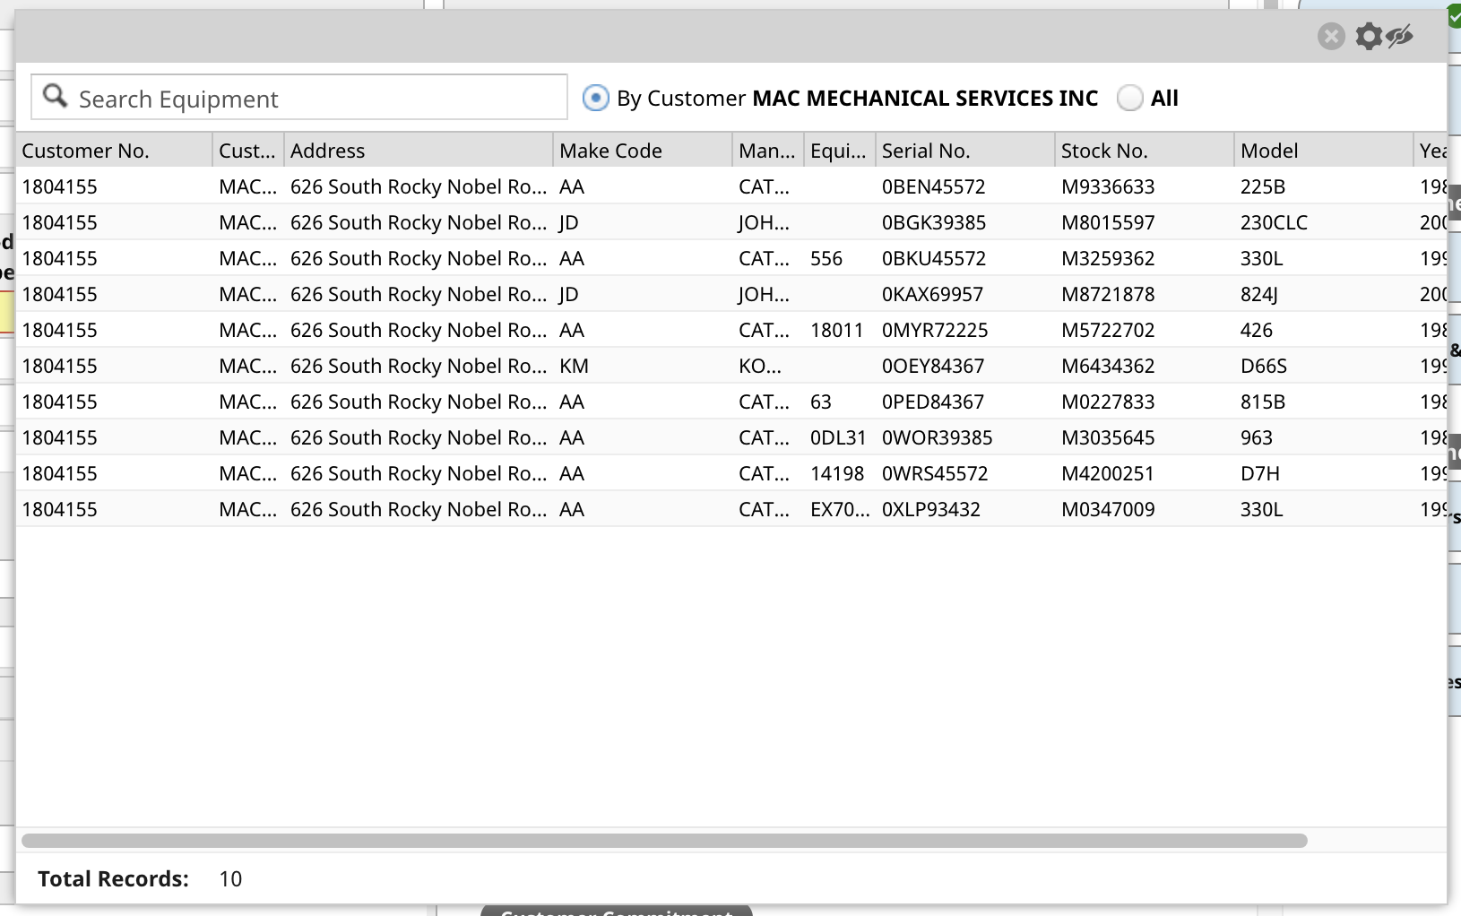Screen dimensions: 1461x916
Task: Click the magnifier search icon
Action: pos(55,96)
